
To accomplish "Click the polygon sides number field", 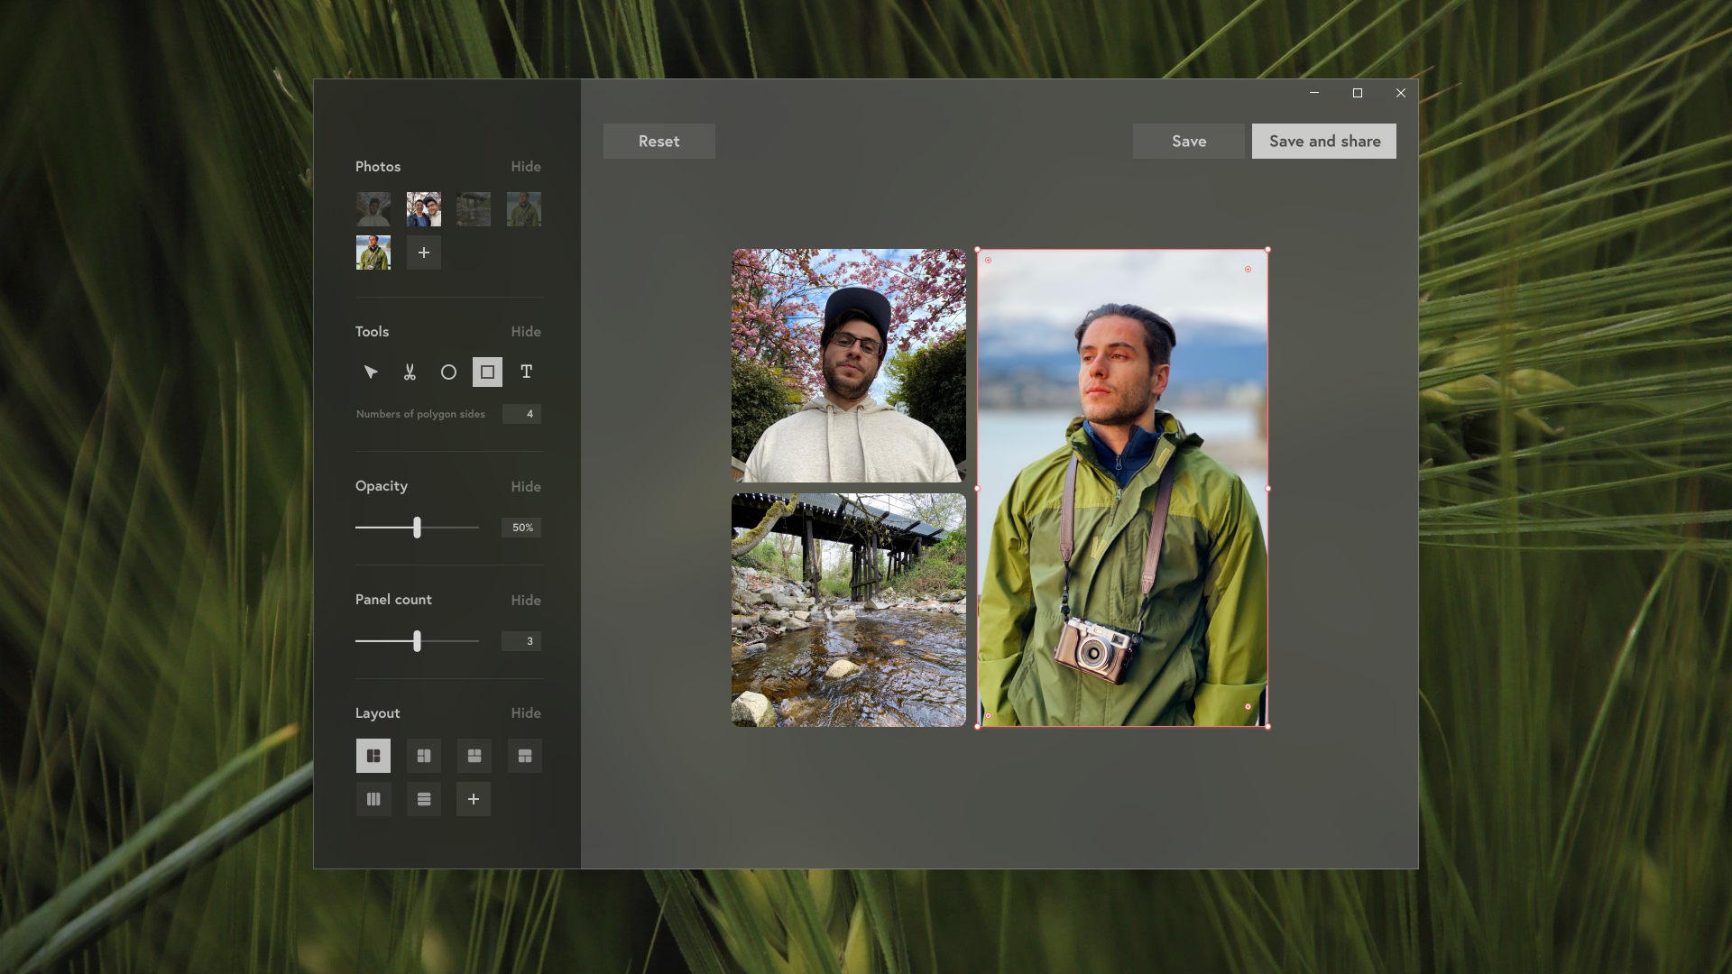I will (x=521, y=414).
